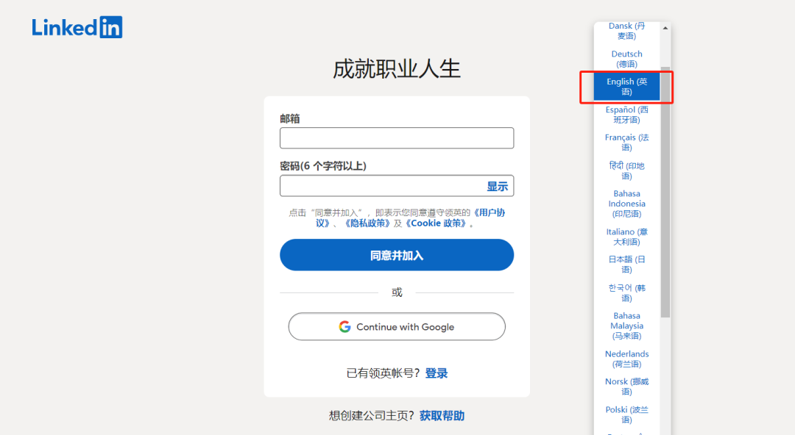Select Dansk (丹麦语) language option

626,31
